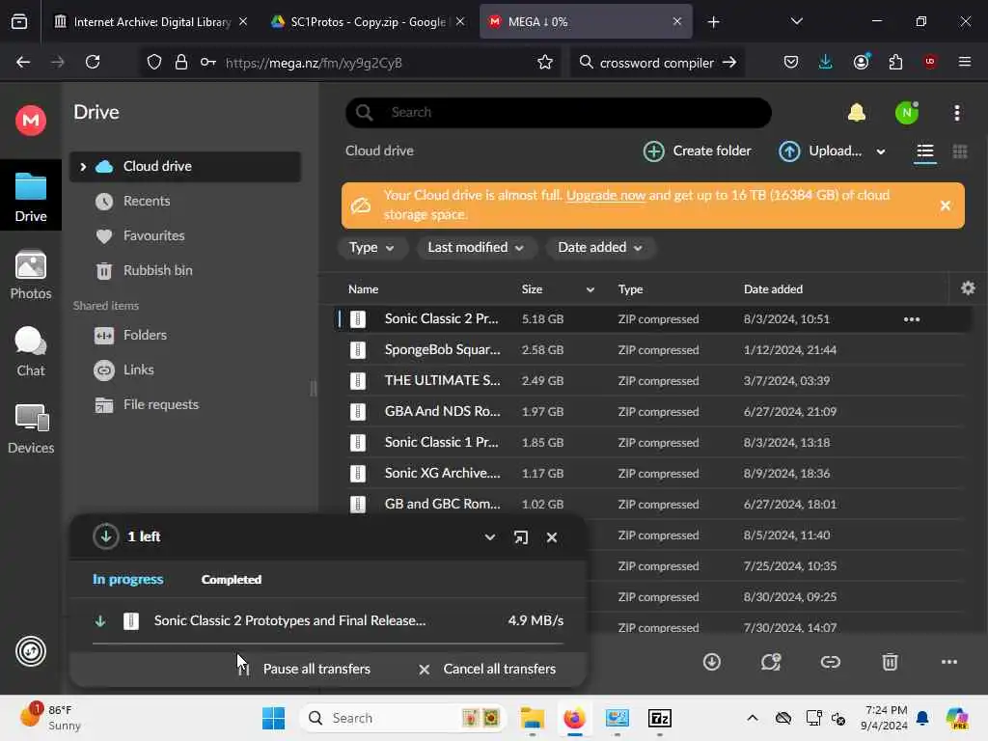Select THE ULTIMATE S... file row
This screenshot has height=741, width=988.
[652, 380]
